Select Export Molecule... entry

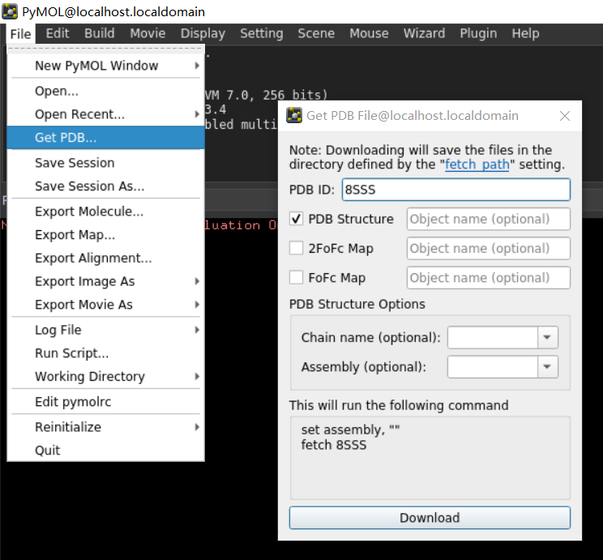(105, 212)
